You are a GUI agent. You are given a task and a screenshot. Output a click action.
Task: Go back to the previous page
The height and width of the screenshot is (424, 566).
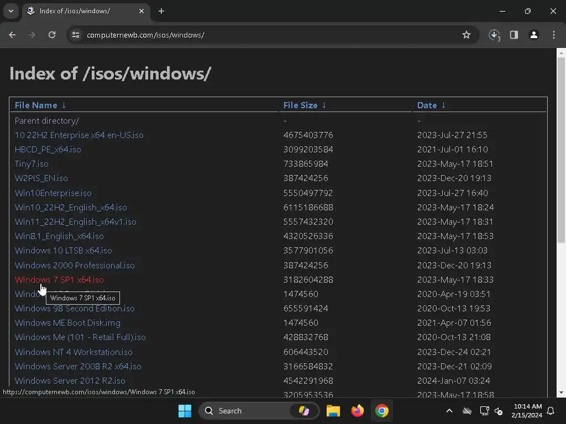point(12,35)
